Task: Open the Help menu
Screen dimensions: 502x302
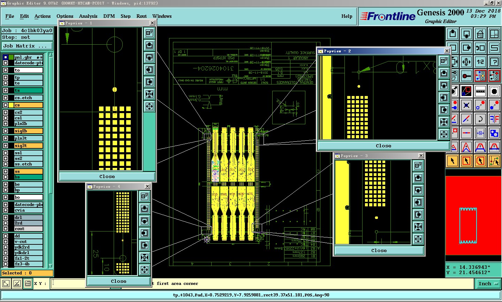Action: click(x=347, y=16)
